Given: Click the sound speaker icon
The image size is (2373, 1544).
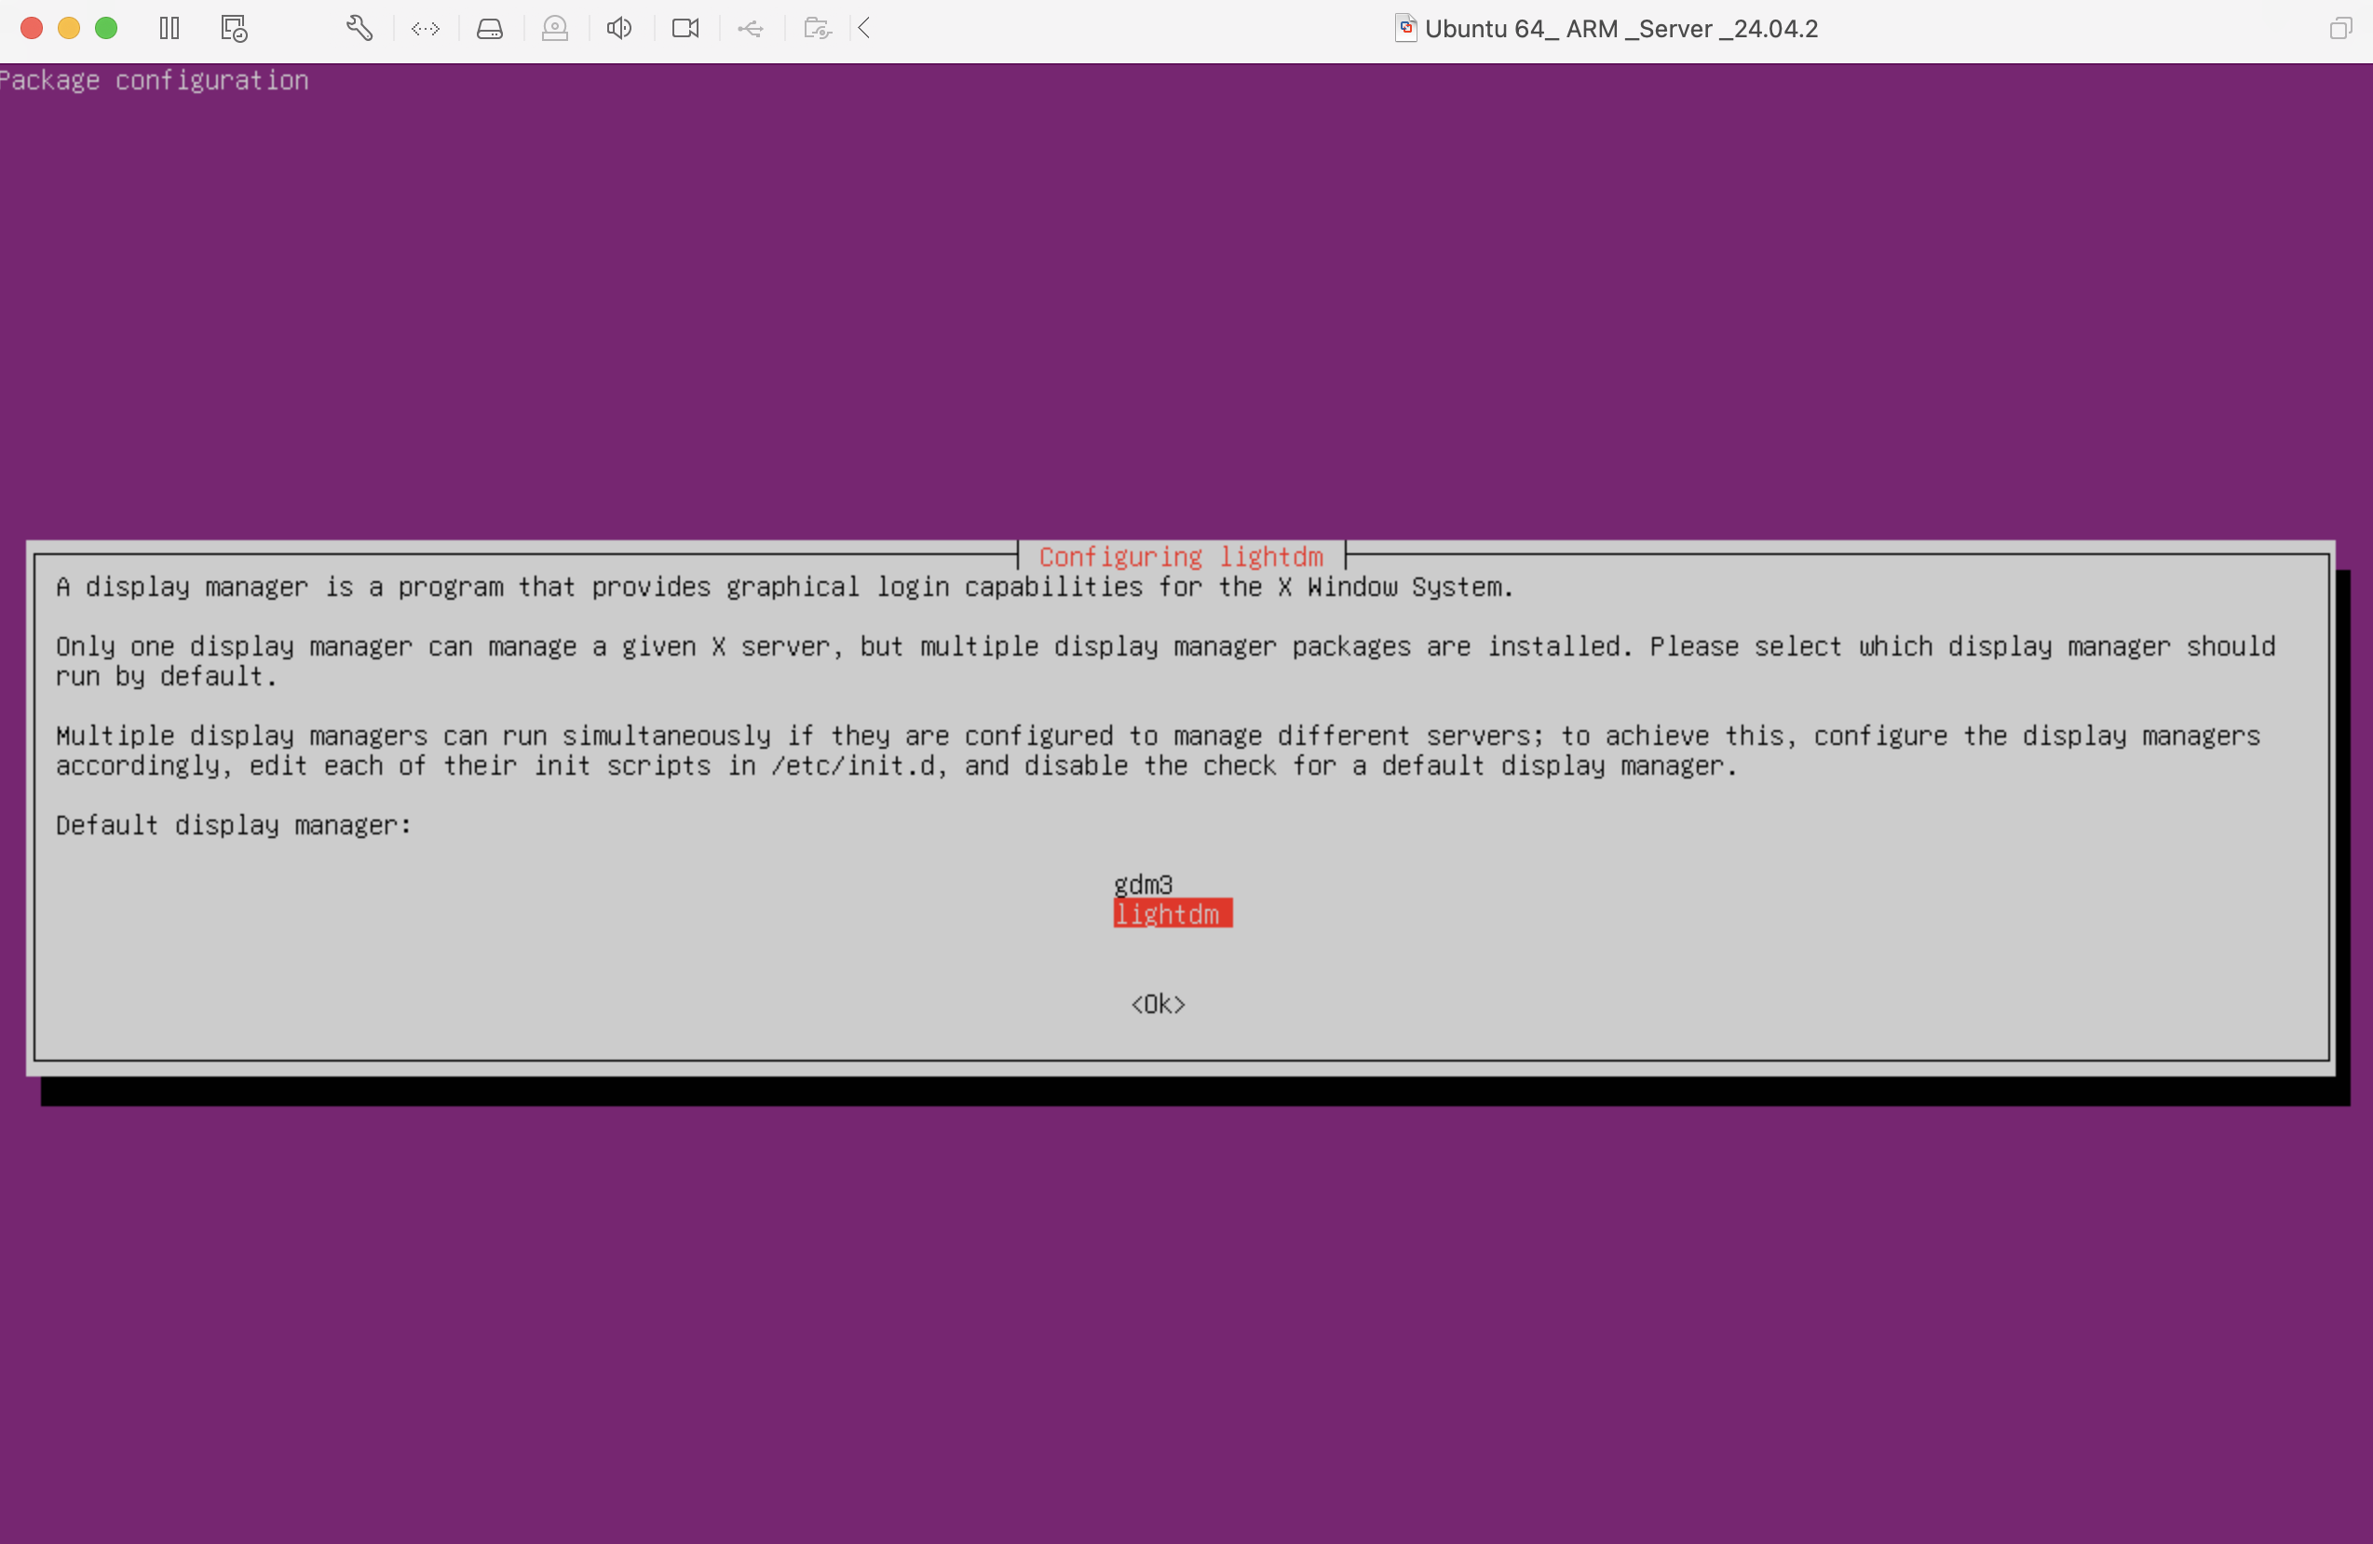Looking at the screenshot, I should pos(619,28).
